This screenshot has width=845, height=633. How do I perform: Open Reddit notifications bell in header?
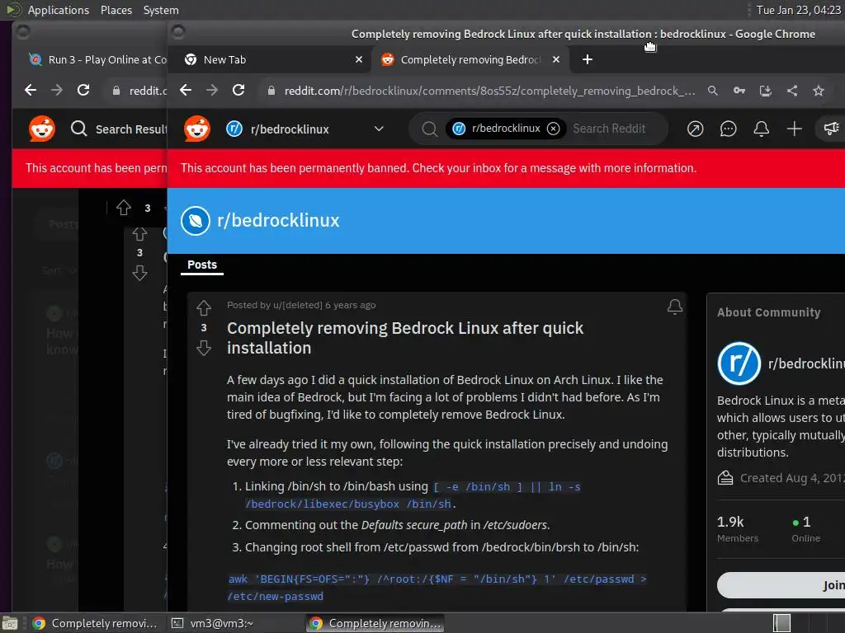[761, 129]
